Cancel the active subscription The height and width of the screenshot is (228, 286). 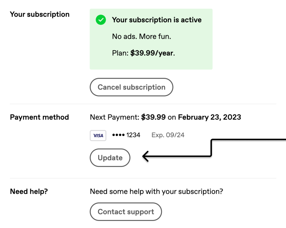131,87
